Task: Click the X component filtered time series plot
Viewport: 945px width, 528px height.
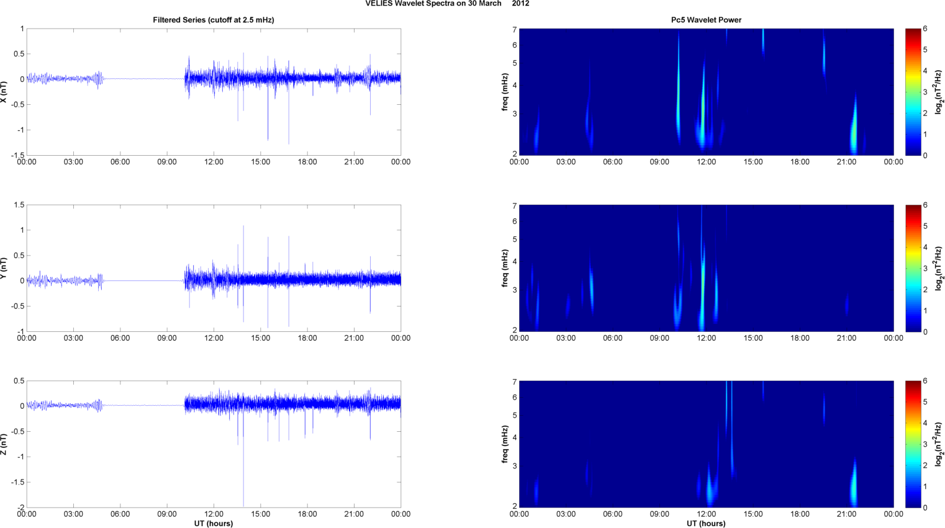Action: [214, 92]
